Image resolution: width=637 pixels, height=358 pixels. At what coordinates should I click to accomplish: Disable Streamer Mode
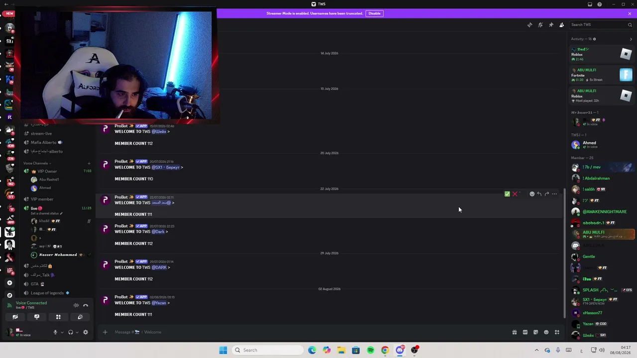374,13
